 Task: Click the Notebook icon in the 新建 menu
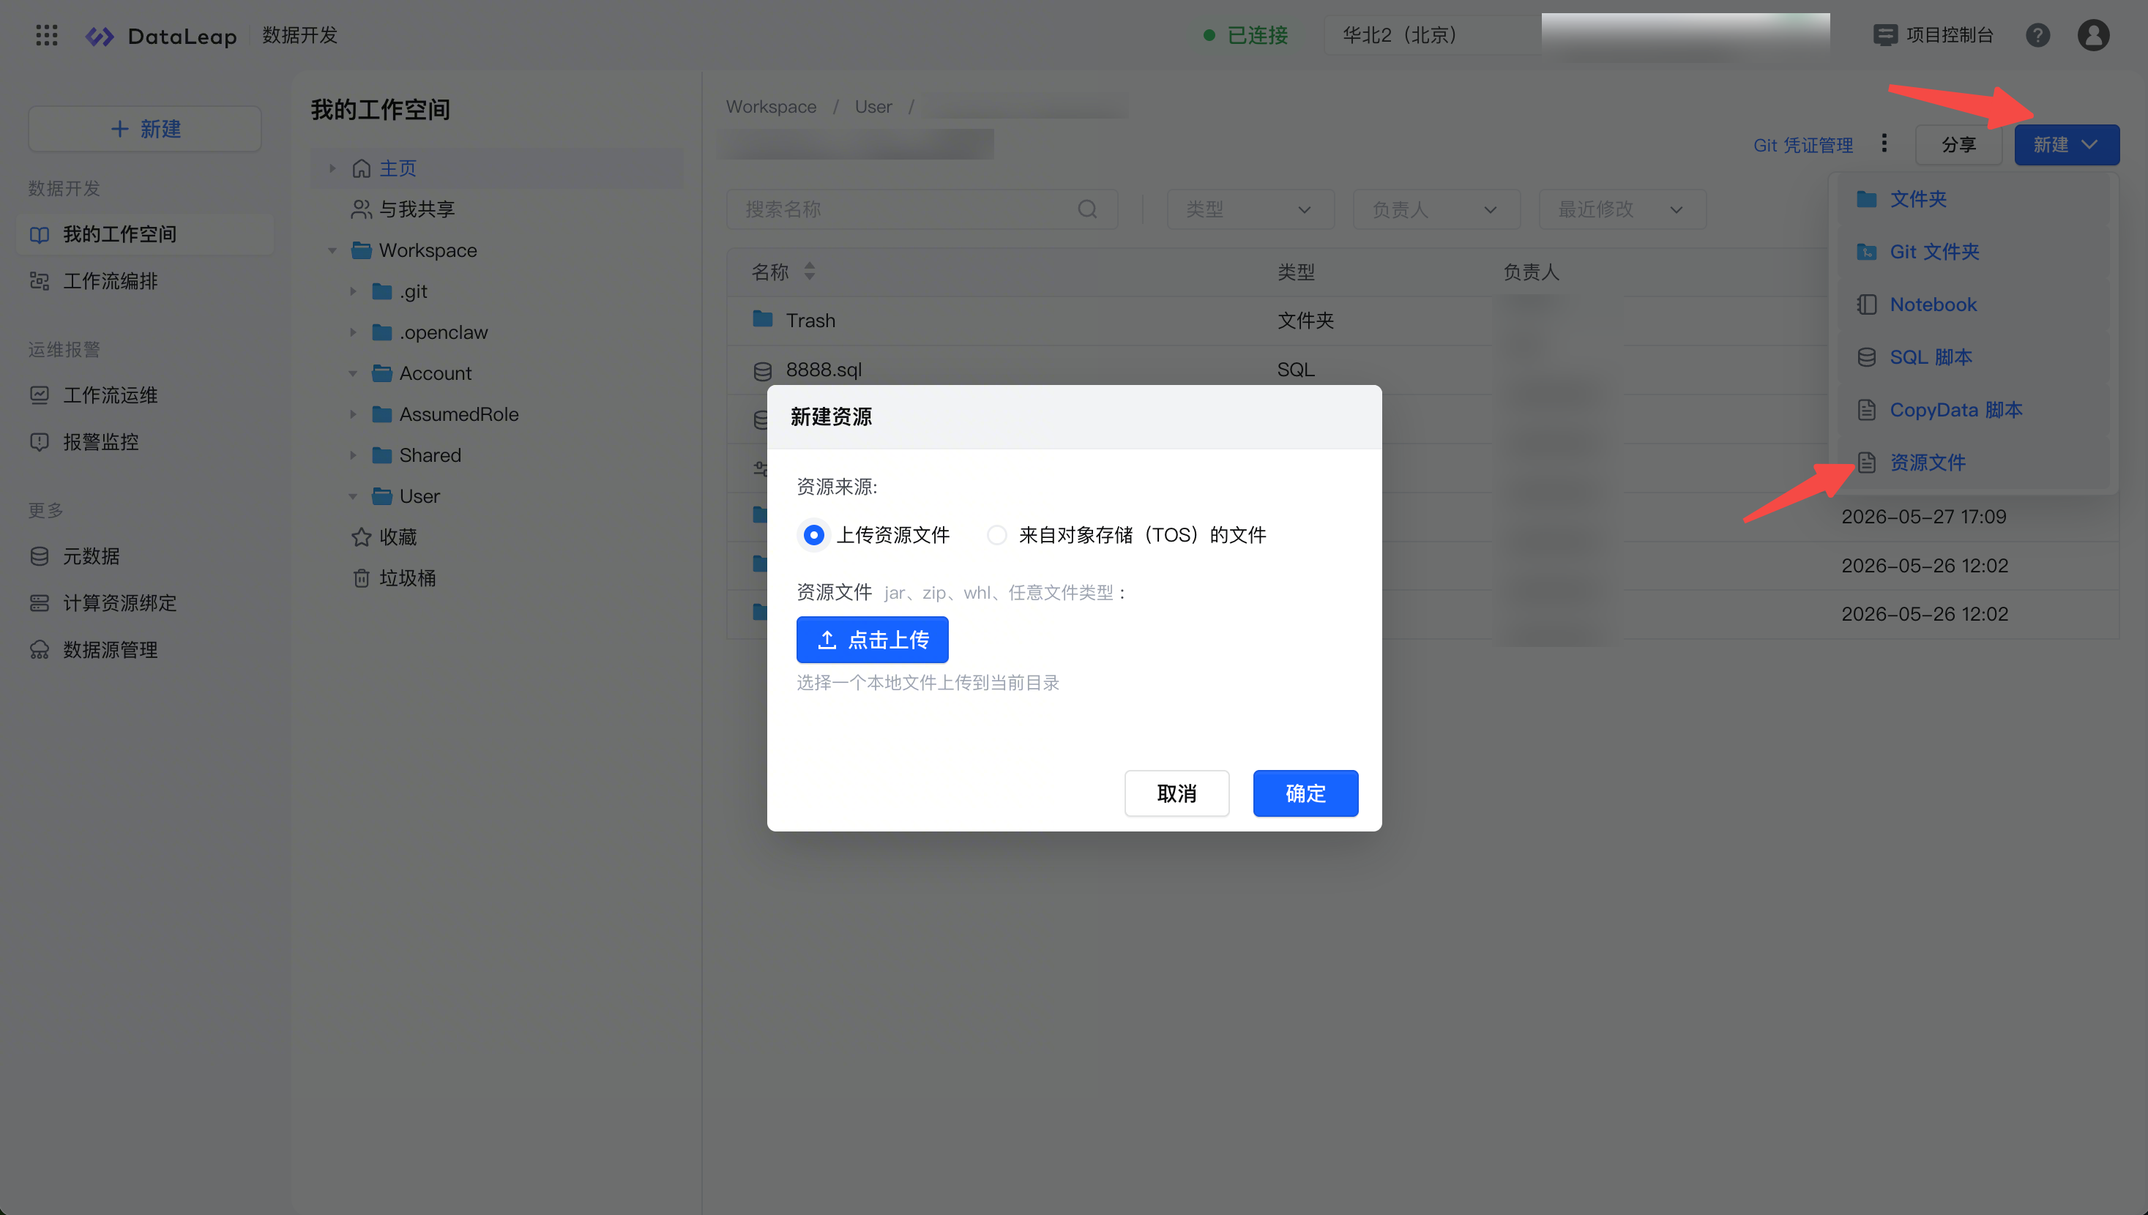1867,304
